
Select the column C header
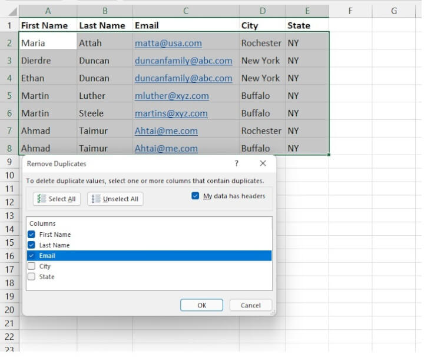point(185,11)
